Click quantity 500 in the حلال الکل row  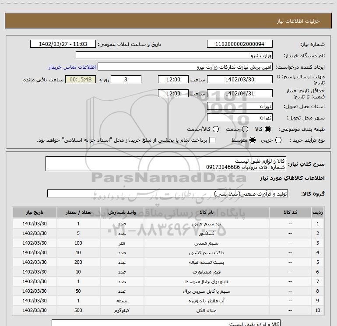(78, 310)
